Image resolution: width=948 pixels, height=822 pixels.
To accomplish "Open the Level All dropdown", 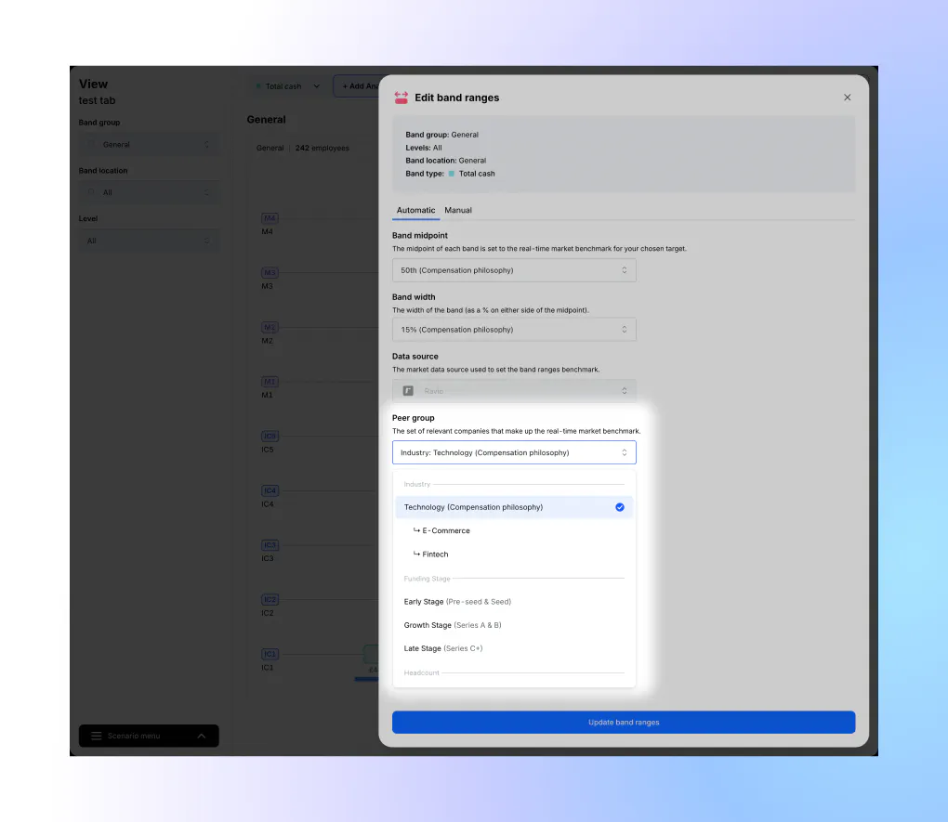I will [x=149, y=241].
